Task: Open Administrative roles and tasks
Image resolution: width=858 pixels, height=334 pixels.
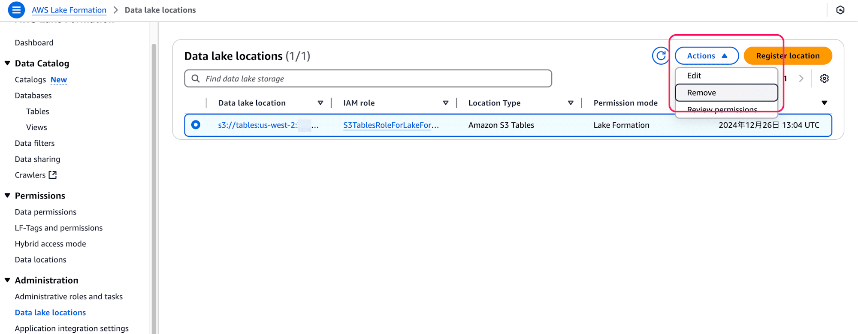Action: click(x=69, y=296)
